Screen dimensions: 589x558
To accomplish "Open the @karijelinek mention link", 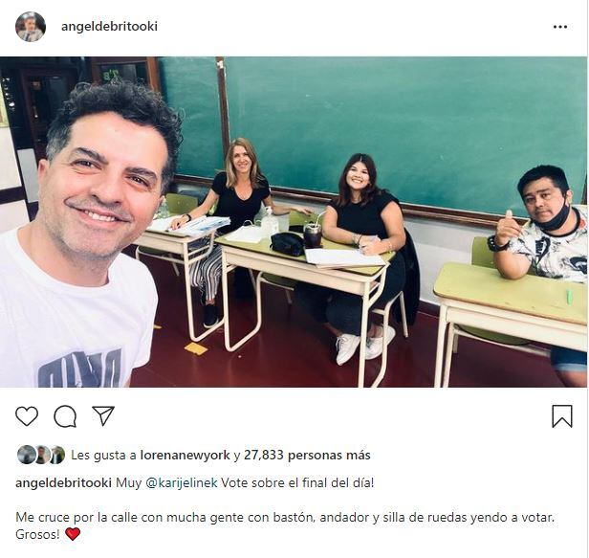I will coord(181,482).
